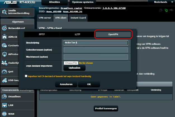Open the Asus_AX5400_5G SSID link
This screenshot has width=175, height=117.
pos(73,12)
